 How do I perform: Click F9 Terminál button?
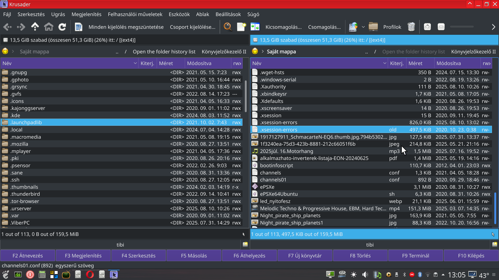click(x=416, y=256)
